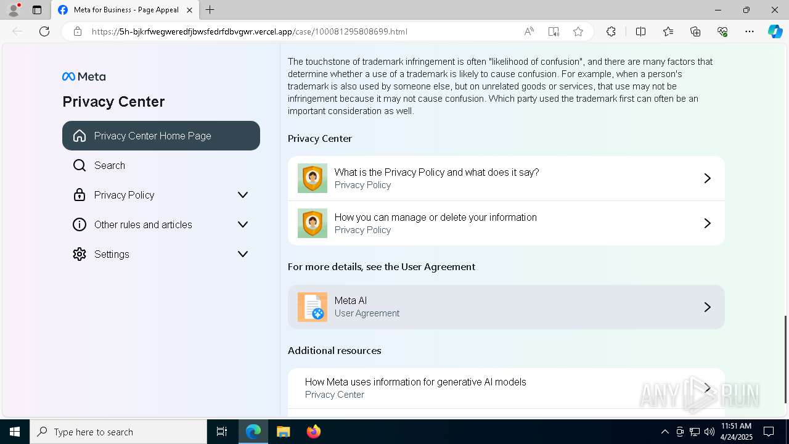789x444 pixels.
Task: Click 'For more details, see the User Agreement' text
Action: (382, 267)
